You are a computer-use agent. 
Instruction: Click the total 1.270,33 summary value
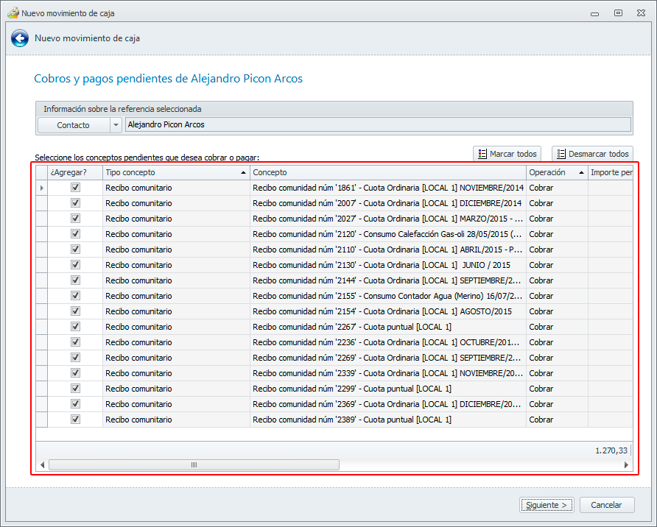click(611, 450)
